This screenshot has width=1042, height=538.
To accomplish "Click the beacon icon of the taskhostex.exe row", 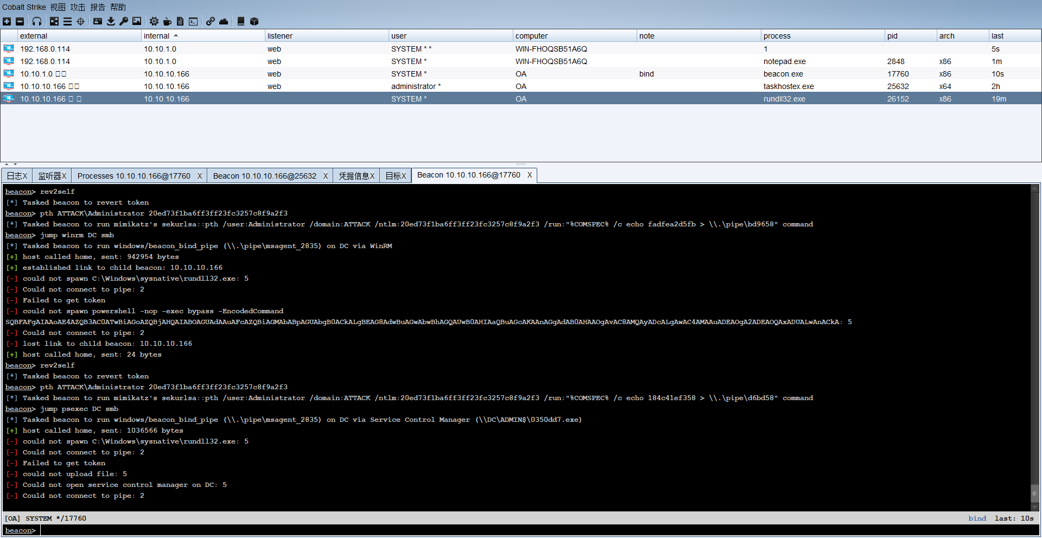I will (x=9, y=86).
